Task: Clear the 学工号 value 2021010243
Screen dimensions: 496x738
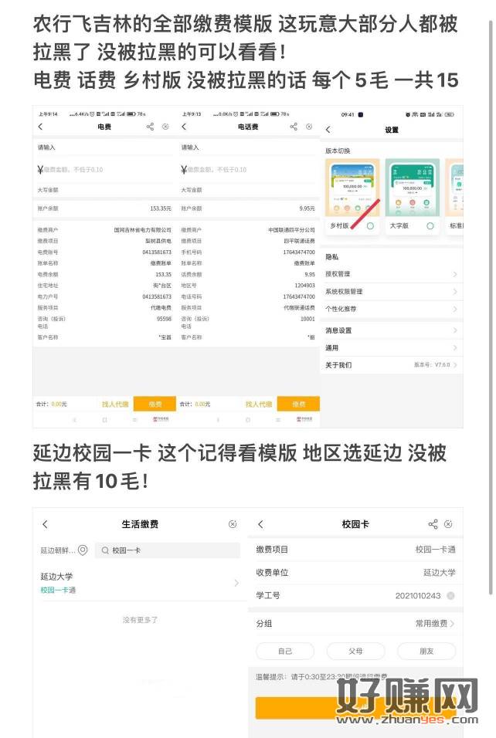Action: (450, 595)
